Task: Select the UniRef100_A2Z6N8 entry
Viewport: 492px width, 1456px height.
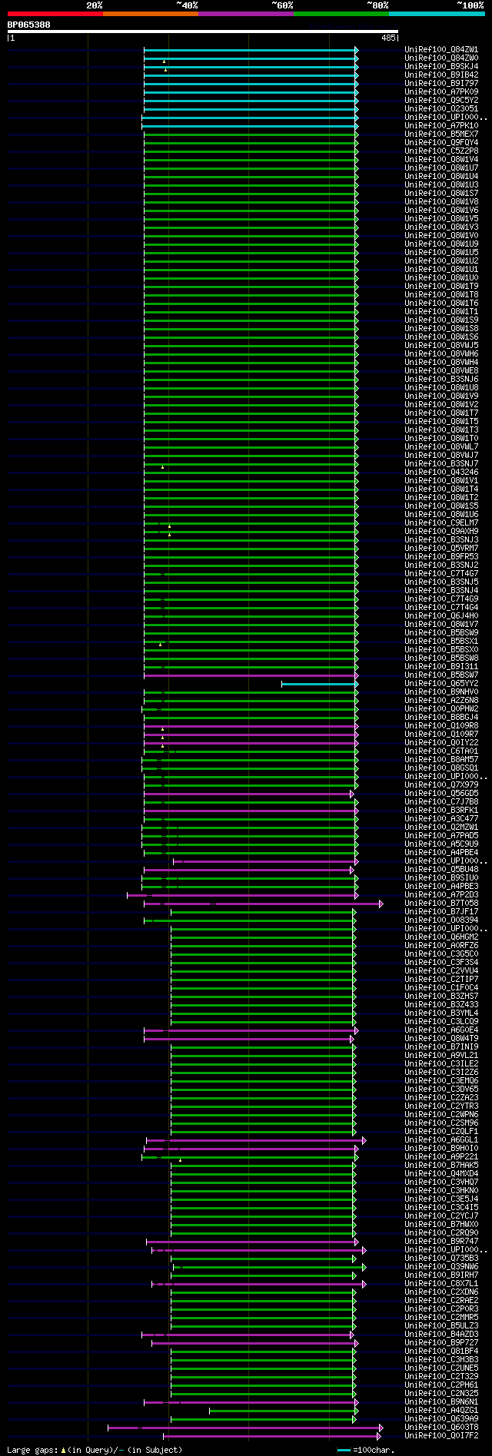Action: pyautogui.click(x=441, y=701)
